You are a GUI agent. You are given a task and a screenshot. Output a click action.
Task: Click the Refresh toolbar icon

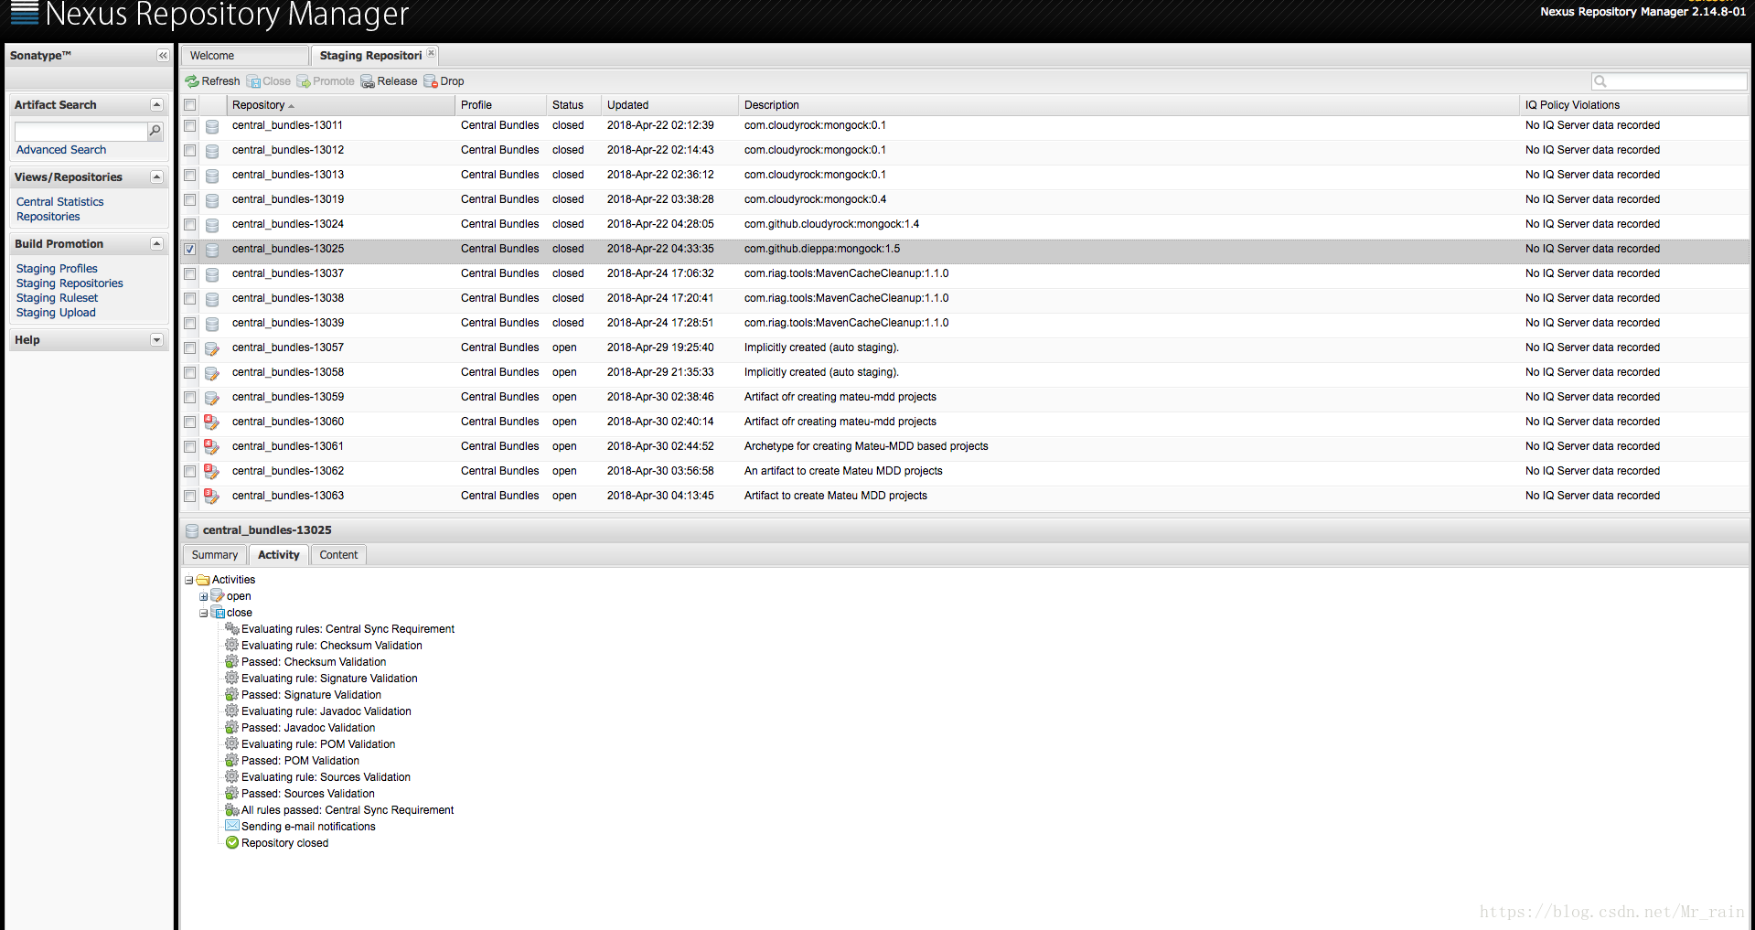click(192, 81)
